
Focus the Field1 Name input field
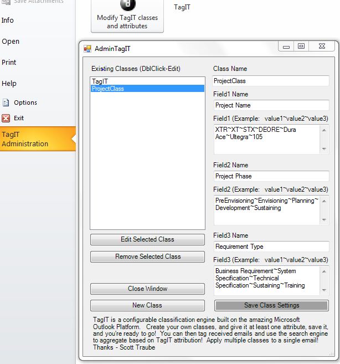point(271,105)
